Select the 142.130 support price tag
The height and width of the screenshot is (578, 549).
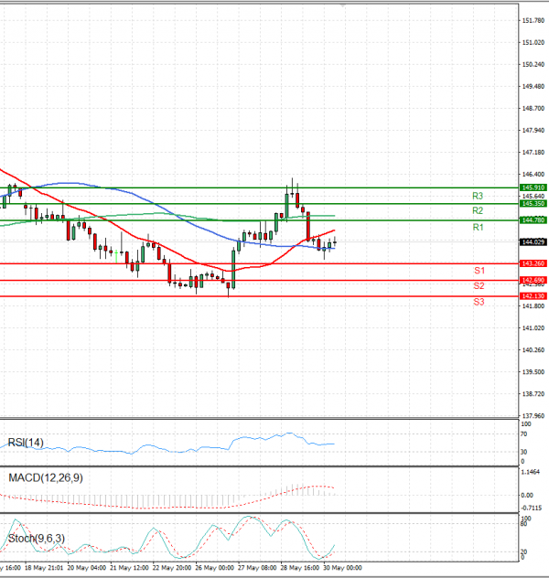point(533,296)
